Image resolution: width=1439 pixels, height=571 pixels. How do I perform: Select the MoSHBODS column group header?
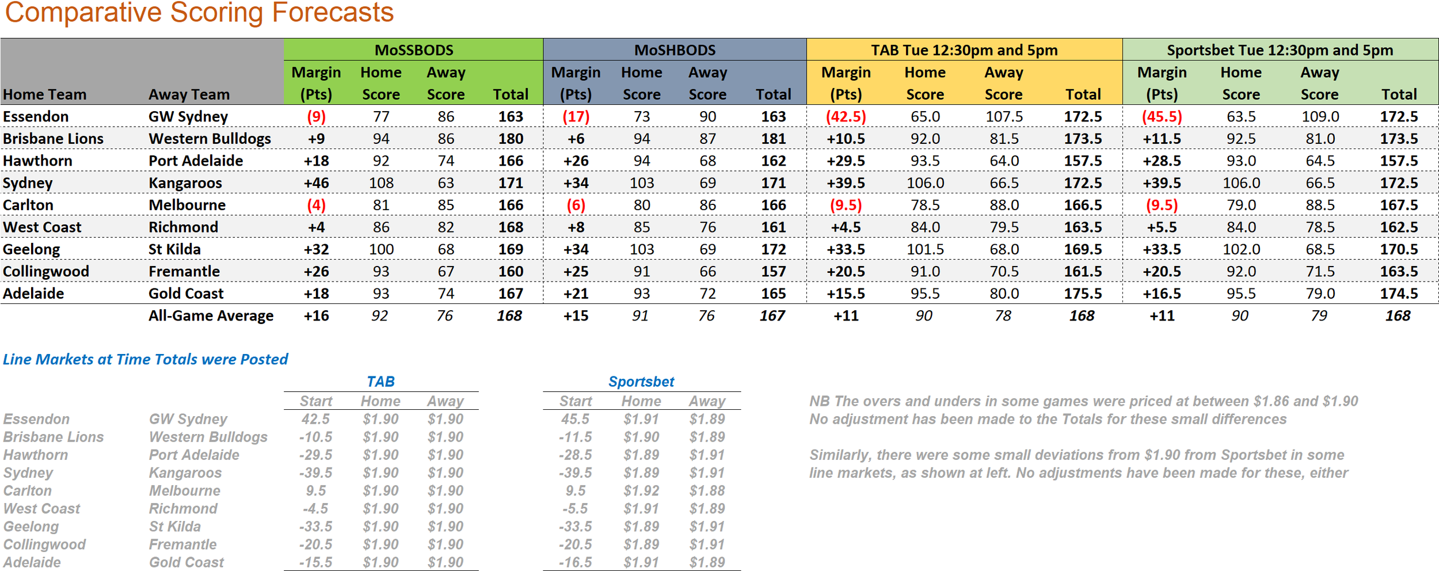pos(675,50)
